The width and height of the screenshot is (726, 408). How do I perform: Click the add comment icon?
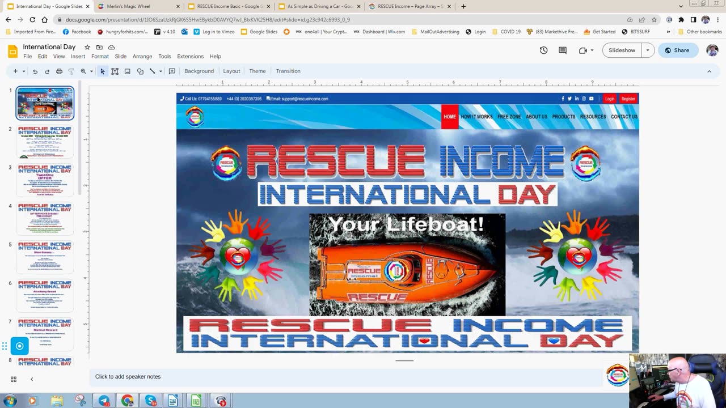click(x=172, y=71)
